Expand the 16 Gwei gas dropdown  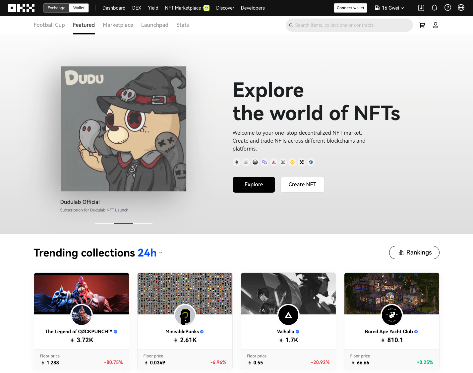[389, 8]
